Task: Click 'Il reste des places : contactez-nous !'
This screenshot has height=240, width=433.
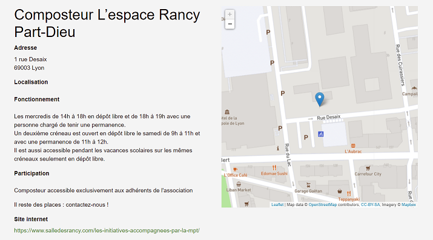Action: tap(61, 205)
